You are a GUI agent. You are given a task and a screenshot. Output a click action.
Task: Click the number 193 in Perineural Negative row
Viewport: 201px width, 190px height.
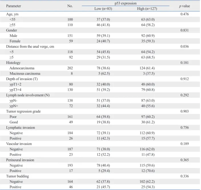click(70, 165)
